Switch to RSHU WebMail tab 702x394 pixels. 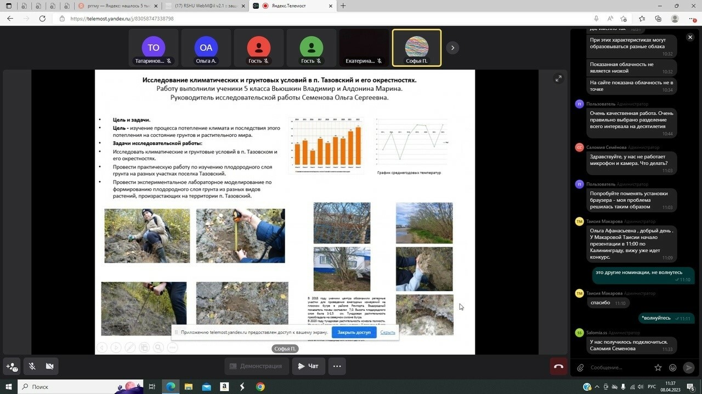pyautogui.click(x=204, y=5)
